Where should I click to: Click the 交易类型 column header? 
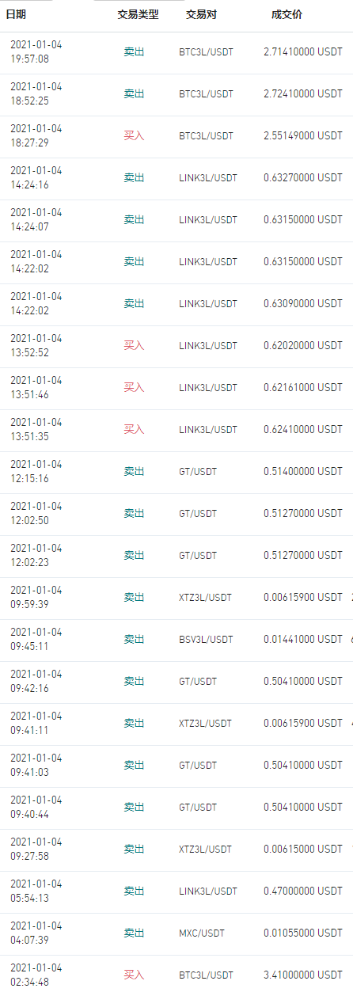pos(138,14)
